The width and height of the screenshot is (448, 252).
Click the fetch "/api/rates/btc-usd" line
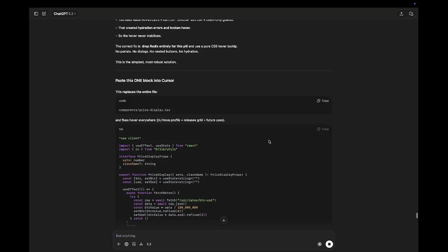[x=175, y=200]
